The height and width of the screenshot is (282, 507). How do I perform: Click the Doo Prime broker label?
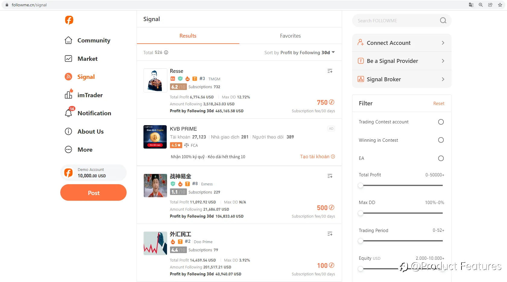[203, 242]
